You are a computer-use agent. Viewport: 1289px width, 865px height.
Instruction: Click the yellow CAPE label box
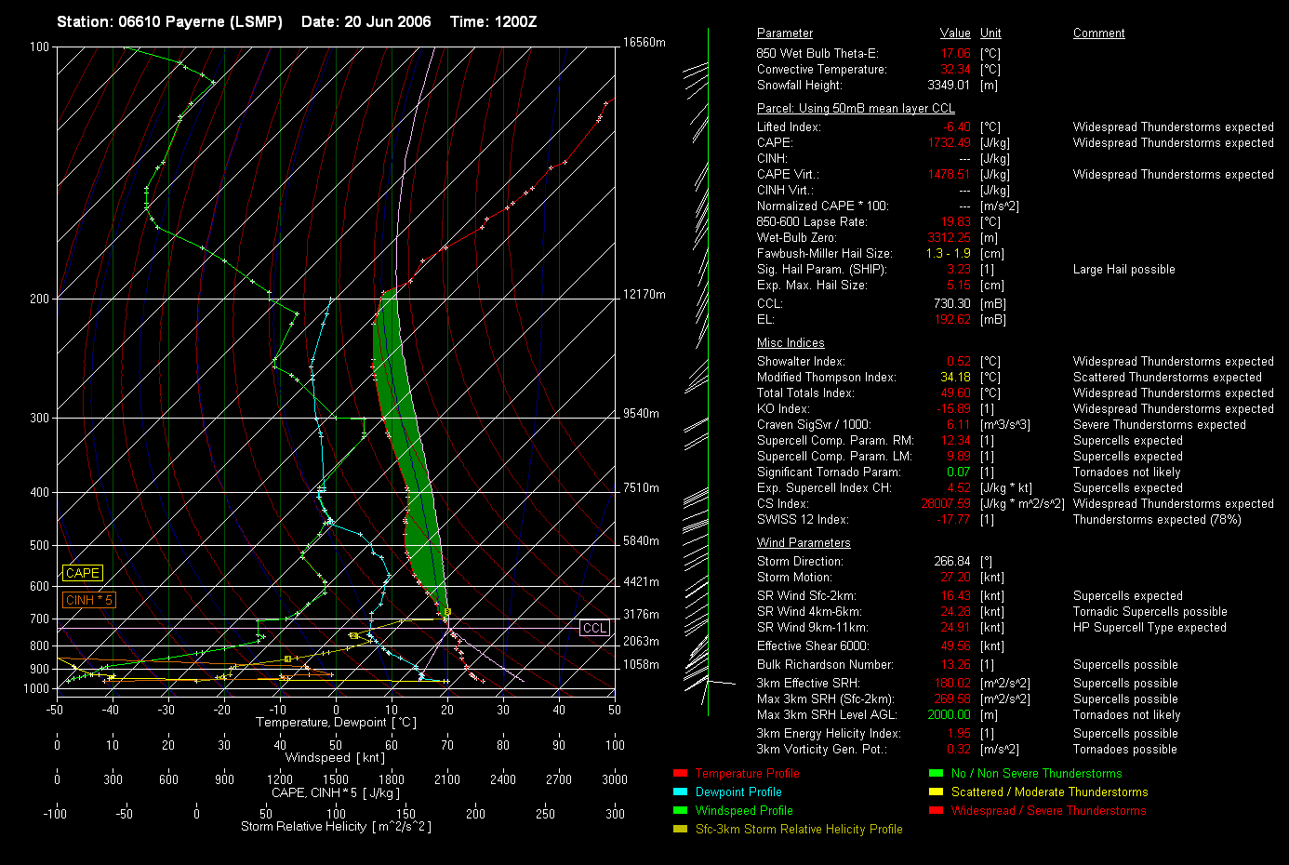coord(82,573)
